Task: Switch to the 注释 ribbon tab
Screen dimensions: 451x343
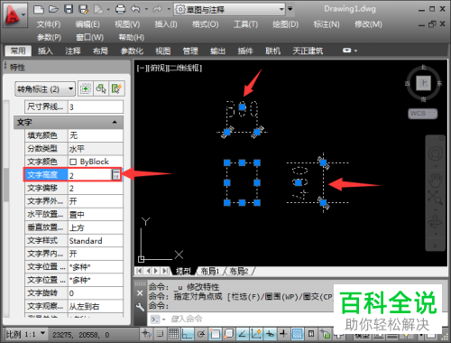Action: pyautogui.click(x=73, y=51)
